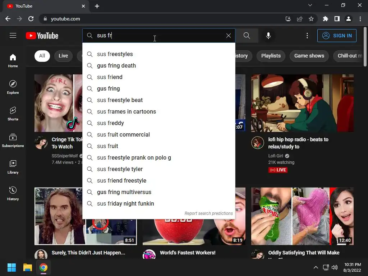The image size is (368, 276).
Task: Select the All filter chip
Action: pos(42,56)
